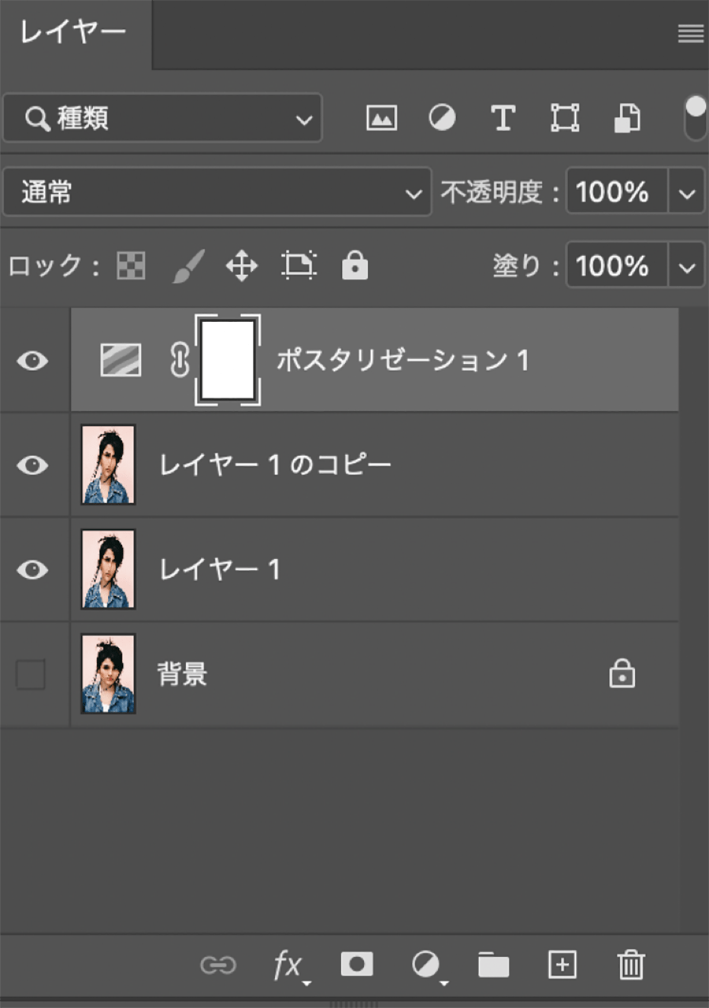The height and width of the screenshot is (1008, 709).
Task: Open the 通常 blend mode dropdown
Action: (217, 191)
